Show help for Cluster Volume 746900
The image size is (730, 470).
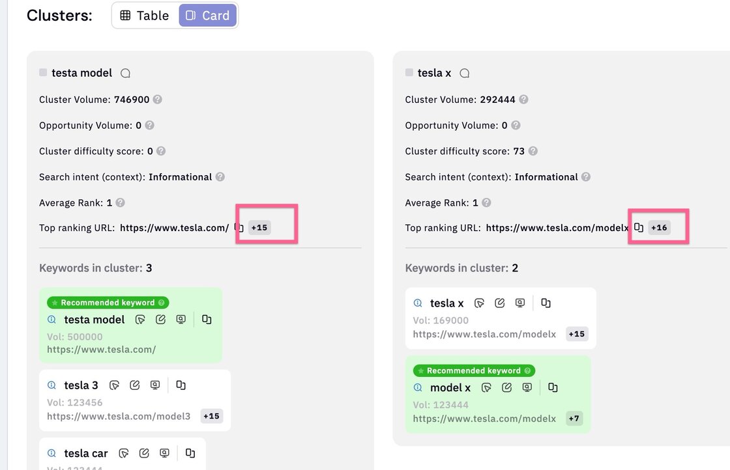157,100
